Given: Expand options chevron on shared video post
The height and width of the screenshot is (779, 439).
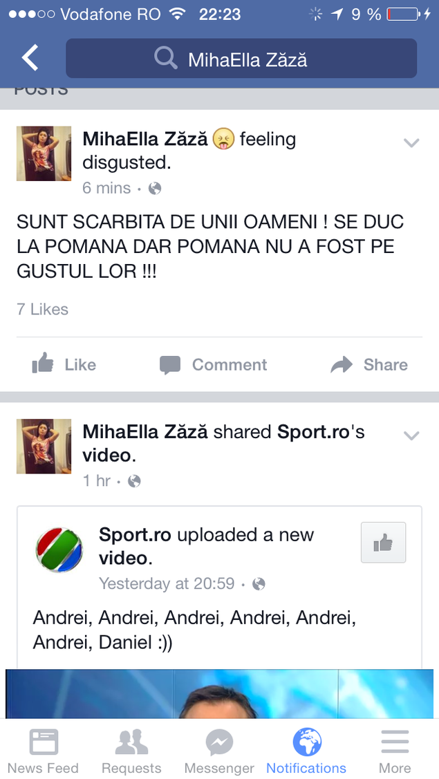Looking at the screenshot, I should [x=411, y=435].
